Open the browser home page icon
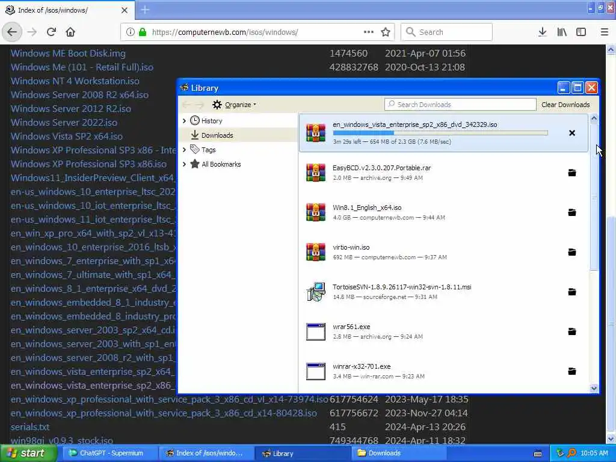 pos(70,32)
